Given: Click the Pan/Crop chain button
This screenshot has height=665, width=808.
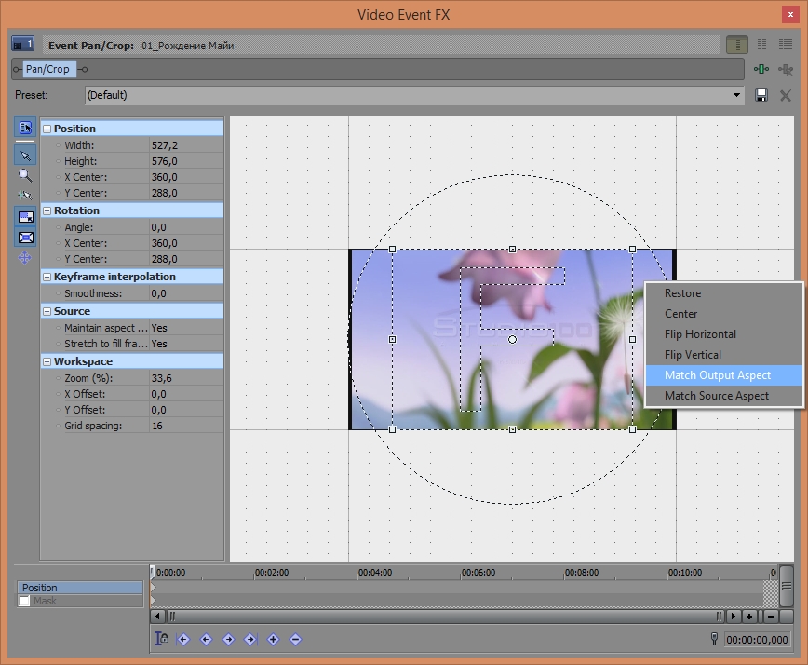Looking at the screenshot, I should 47,69.
